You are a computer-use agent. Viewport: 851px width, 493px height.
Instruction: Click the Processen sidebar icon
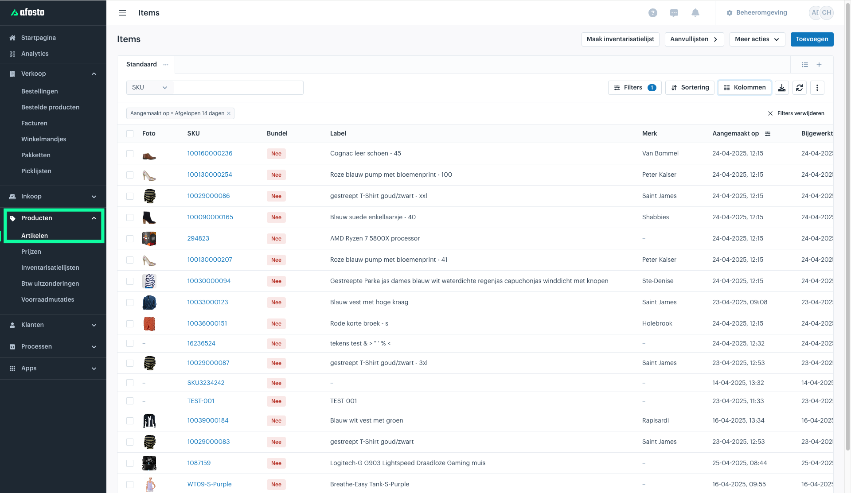(x=12, y=346)
